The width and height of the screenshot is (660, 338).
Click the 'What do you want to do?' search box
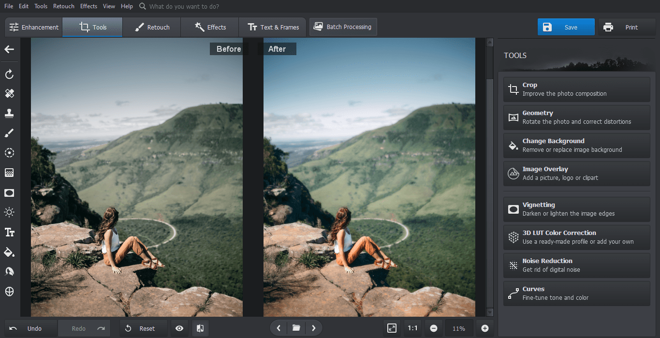click(184, 6)
